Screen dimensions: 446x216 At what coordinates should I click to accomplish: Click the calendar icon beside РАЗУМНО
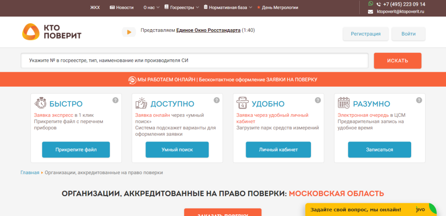pyautogui.click(x=344, y=104)
